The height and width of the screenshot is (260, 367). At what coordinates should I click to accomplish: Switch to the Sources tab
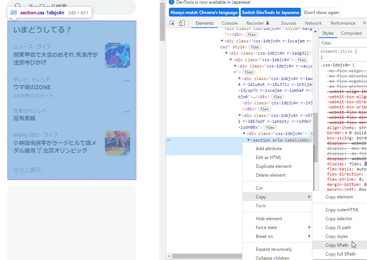pos(289,23)
